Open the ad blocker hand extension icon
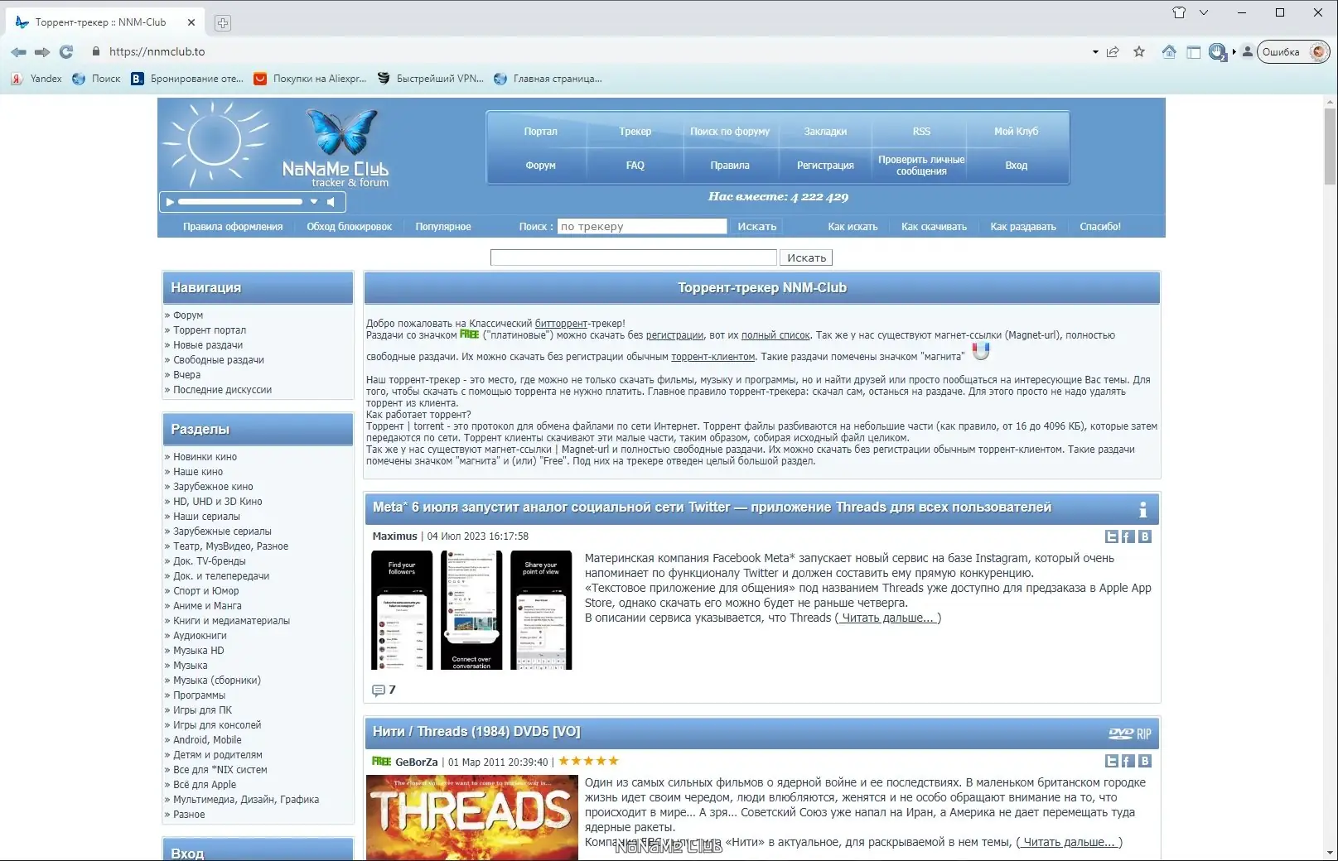 (1217, 52)
